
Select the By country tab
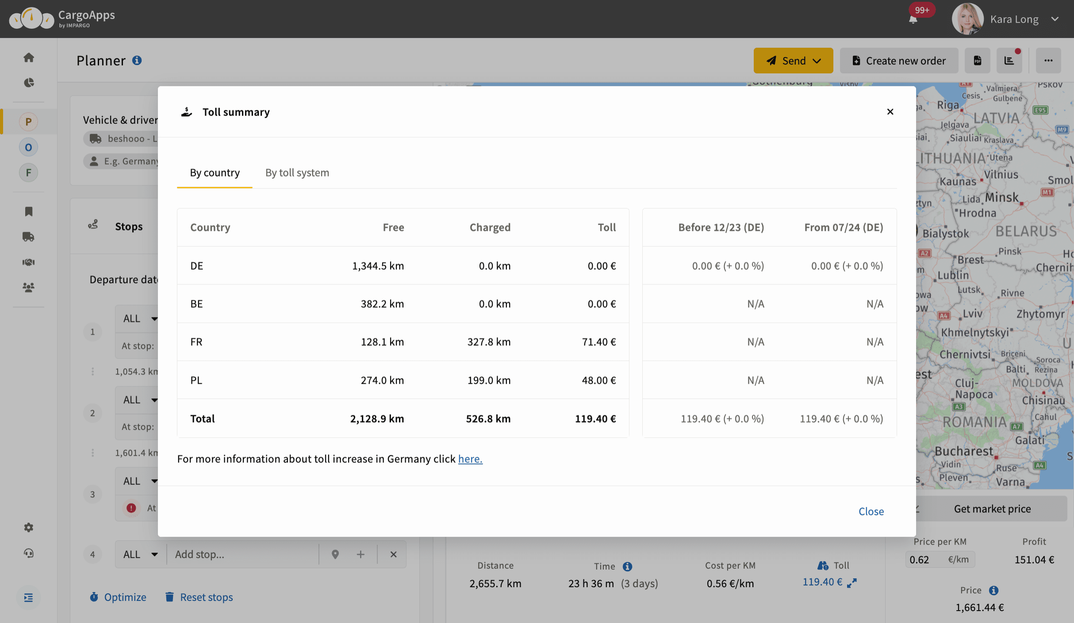click(215, 173)
